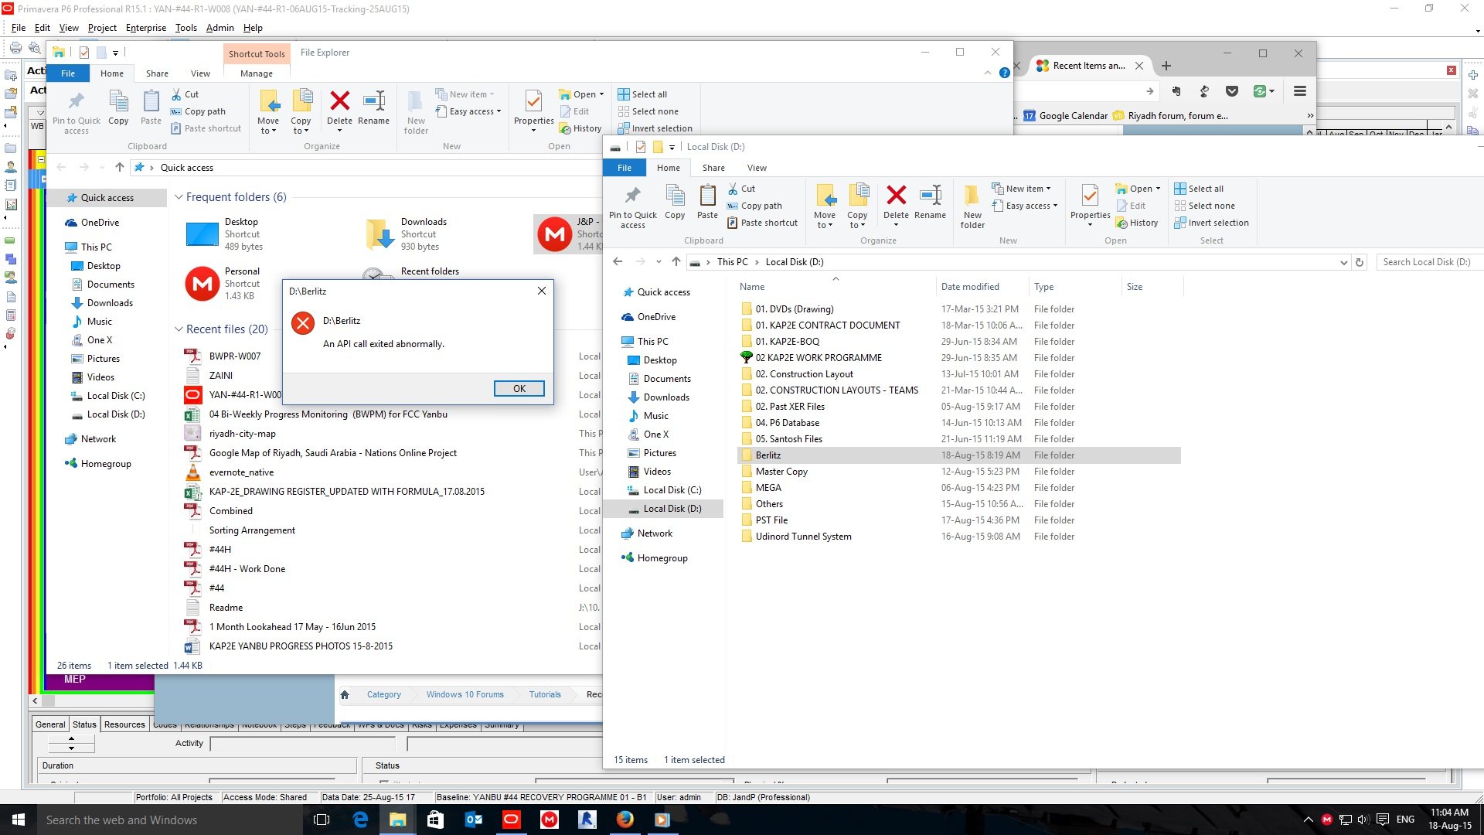This screenshot has width=1484, height=835.
Task: Open the Project menu in Primavera P6
Action: 102,28
